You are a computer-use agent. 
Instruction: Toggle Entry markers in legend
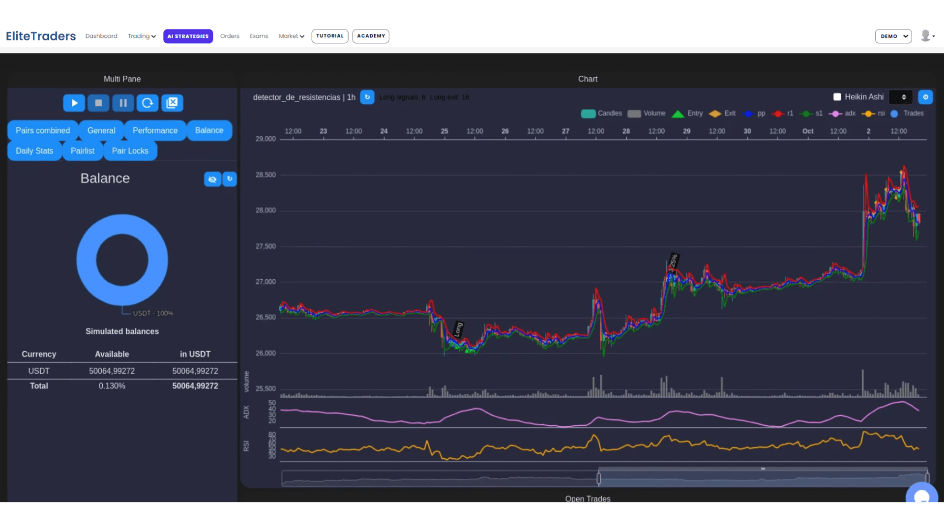pyautogui.click(x=687, y=114)
